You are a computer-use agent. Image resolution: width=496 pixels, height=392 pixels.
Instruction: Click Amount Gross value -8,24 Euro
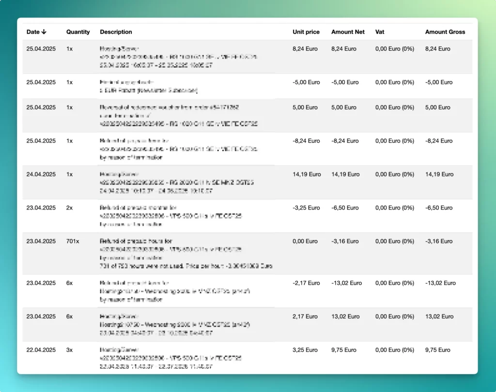point(439,141)
